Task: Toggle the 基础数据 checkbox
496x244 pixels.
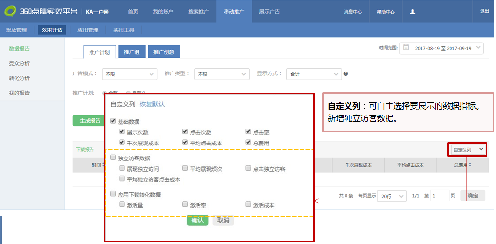Action: [113, 121]
